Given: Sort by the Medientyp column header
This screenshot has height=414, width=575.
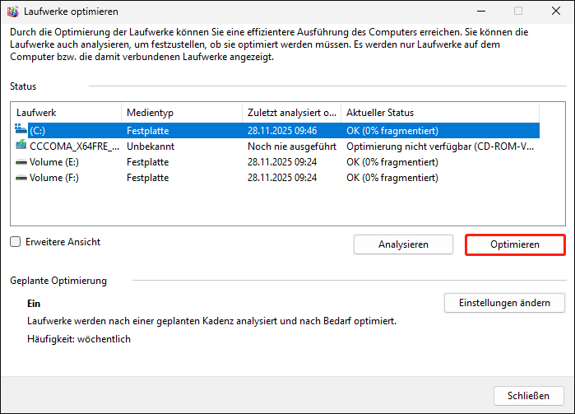Looking at the screenshot, I should pyautogui.click(x=181, y=113).
